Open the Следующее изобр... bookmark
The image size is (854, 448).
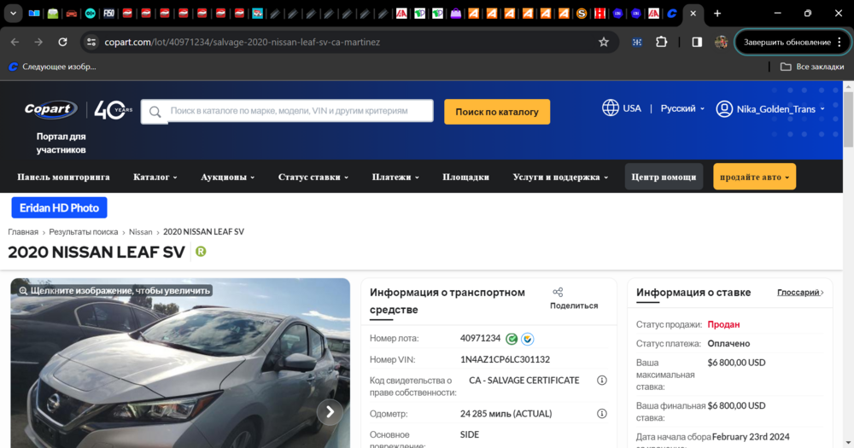(x=52, y=67)
